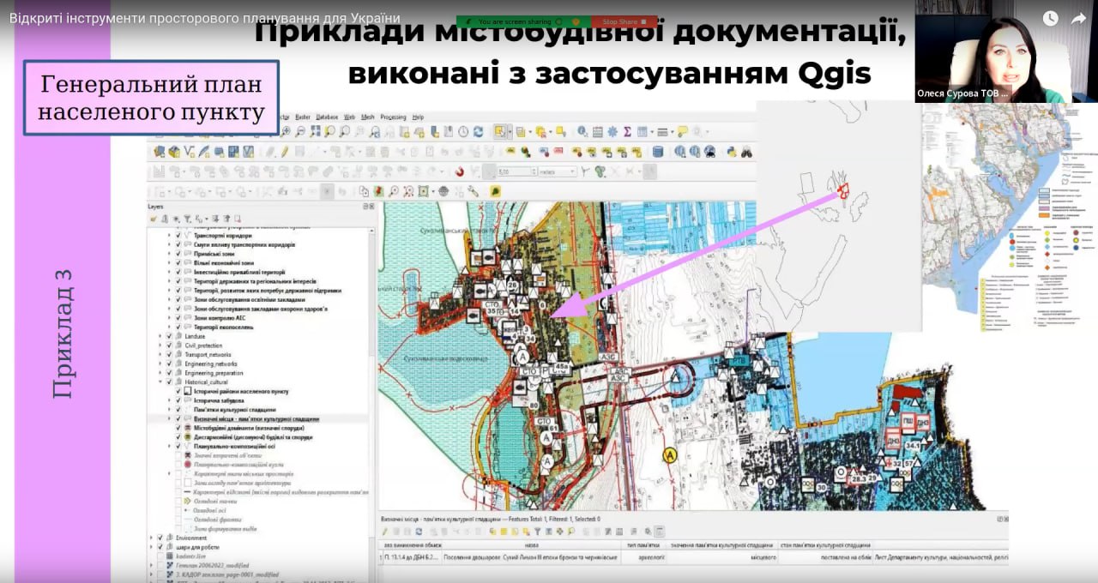The height and width of the screenshot is (583, 1098).
Task: Open the Web menu
Action: (349, 117)
